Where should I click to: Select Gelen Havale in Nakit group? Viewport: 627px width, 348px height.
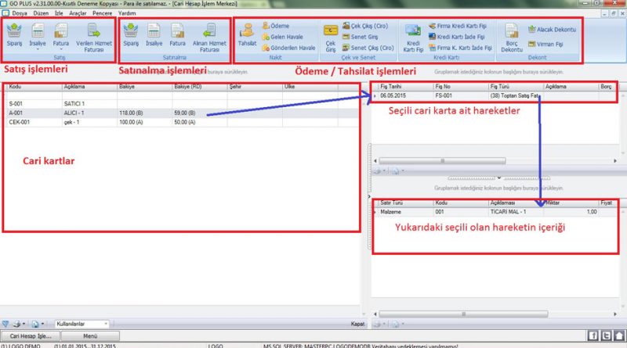point(287,37)
